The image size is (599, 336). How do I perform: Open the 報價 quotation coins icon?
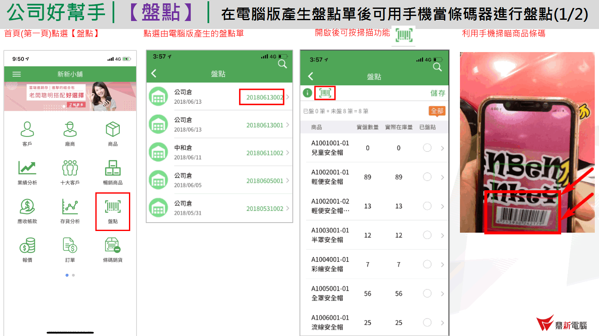click(27, 245)
